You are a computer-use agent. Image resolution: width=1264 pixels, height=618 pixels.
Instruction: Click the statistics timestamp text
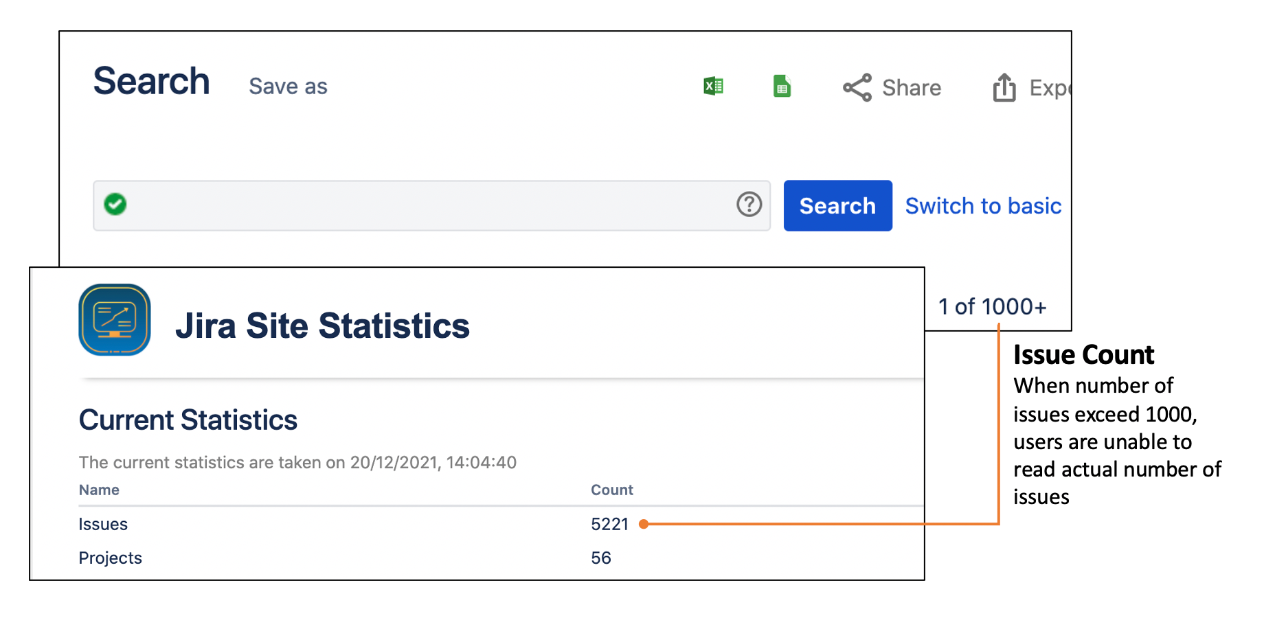tap(297, 462)
